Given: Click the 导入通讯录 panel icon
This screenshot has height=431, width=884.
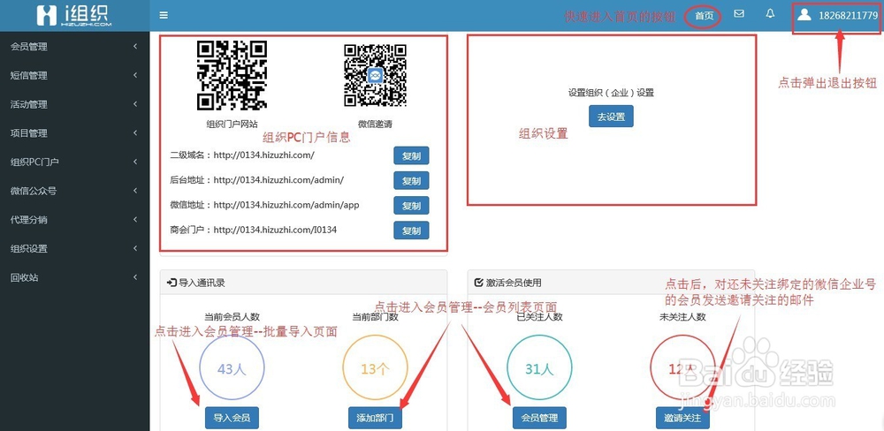Looking at the screenshot, I should [x=172, y=283].
